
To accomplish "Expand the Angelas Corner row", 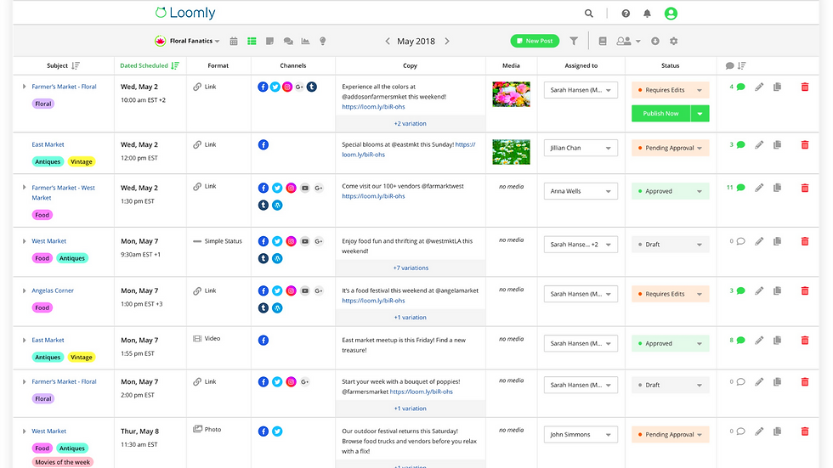I will tap(24, 290).
